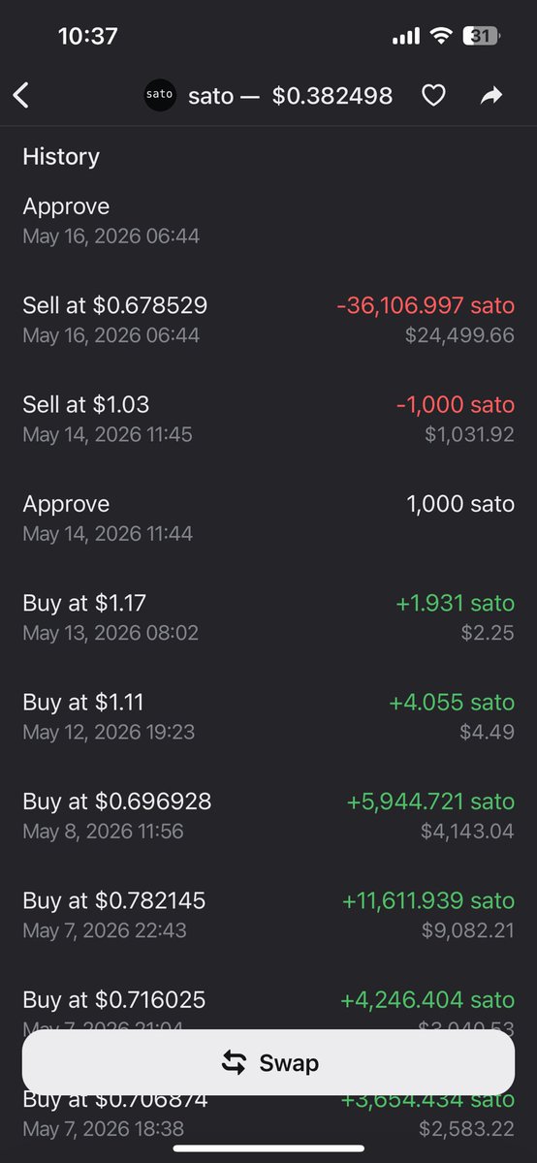
Task: Open the Sell at $0.678529 transaction
Action: (x=268, y=320)
